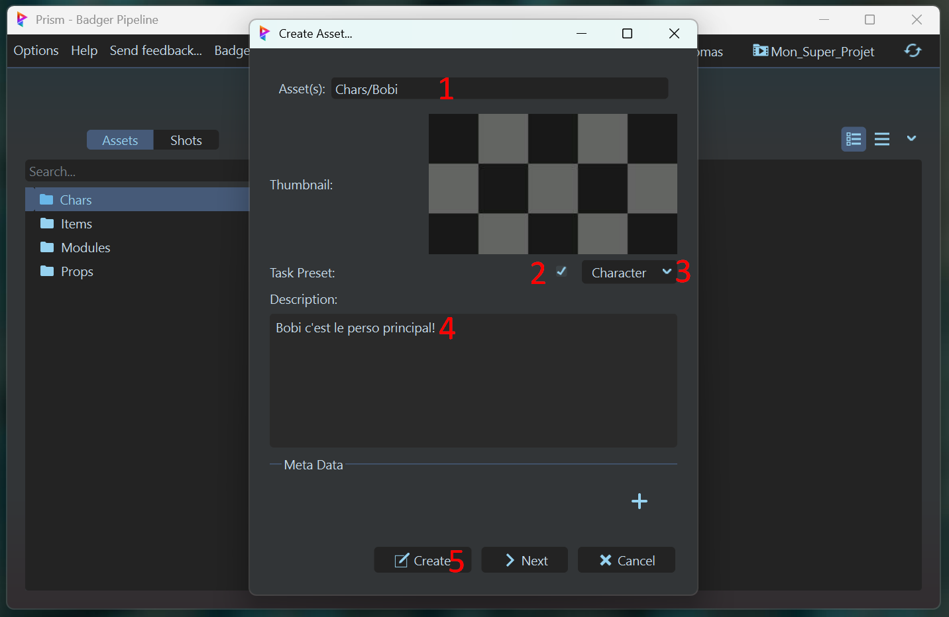The width and height of the screenshot is (949, 617).
Task: Cancel the Create Asset dialog
Action: coord(626,561)
